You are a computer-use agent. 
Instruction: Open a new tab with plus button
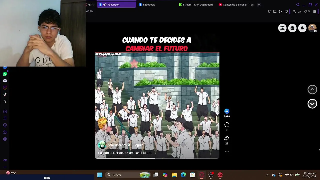click(259, 5)
